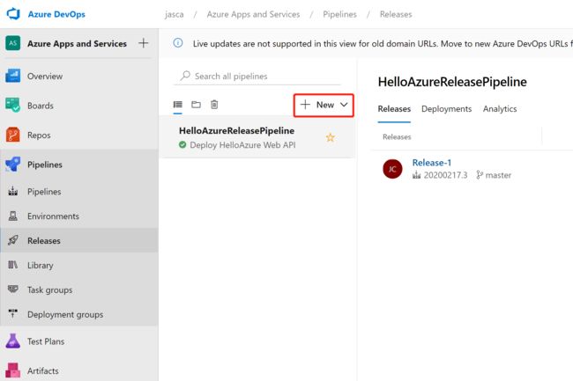Switch to the Releases tab
573x381 pixels.
click(x=394, y=108)
